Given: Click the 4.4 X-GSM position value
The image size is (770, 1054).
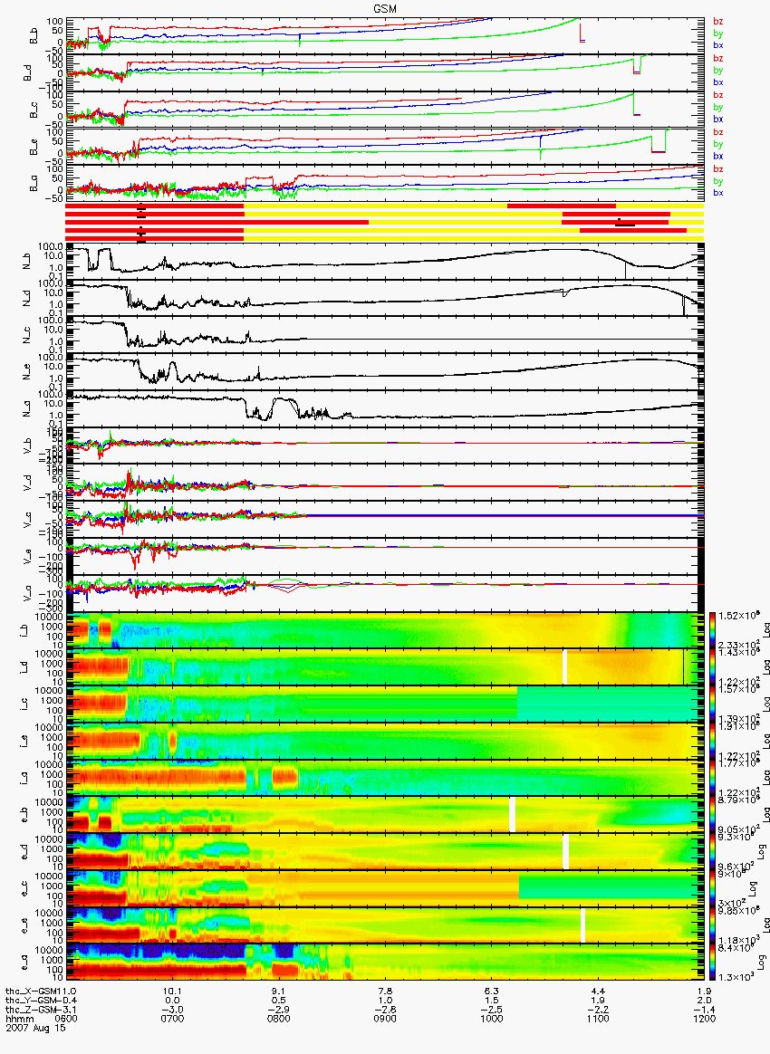Looking at the screenshot, I should [x=599, y=992].
